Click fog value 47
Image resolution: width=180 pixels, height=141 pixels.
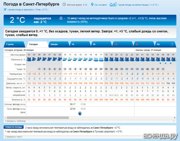[x=96, y=69]
